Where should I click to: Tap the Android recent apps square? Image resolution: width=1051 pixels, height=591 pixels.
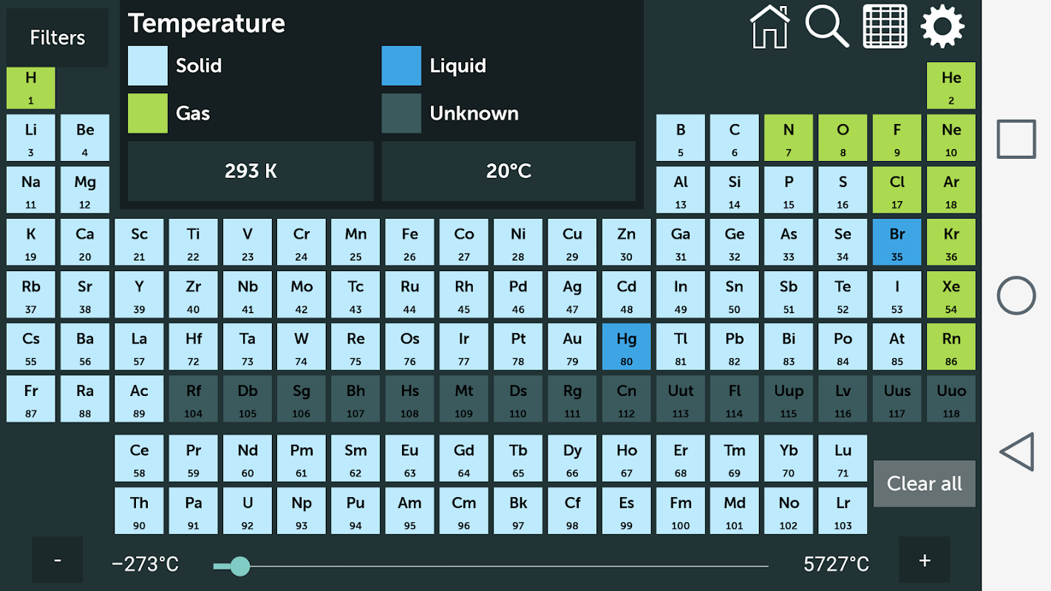(x=1016, y=139)
